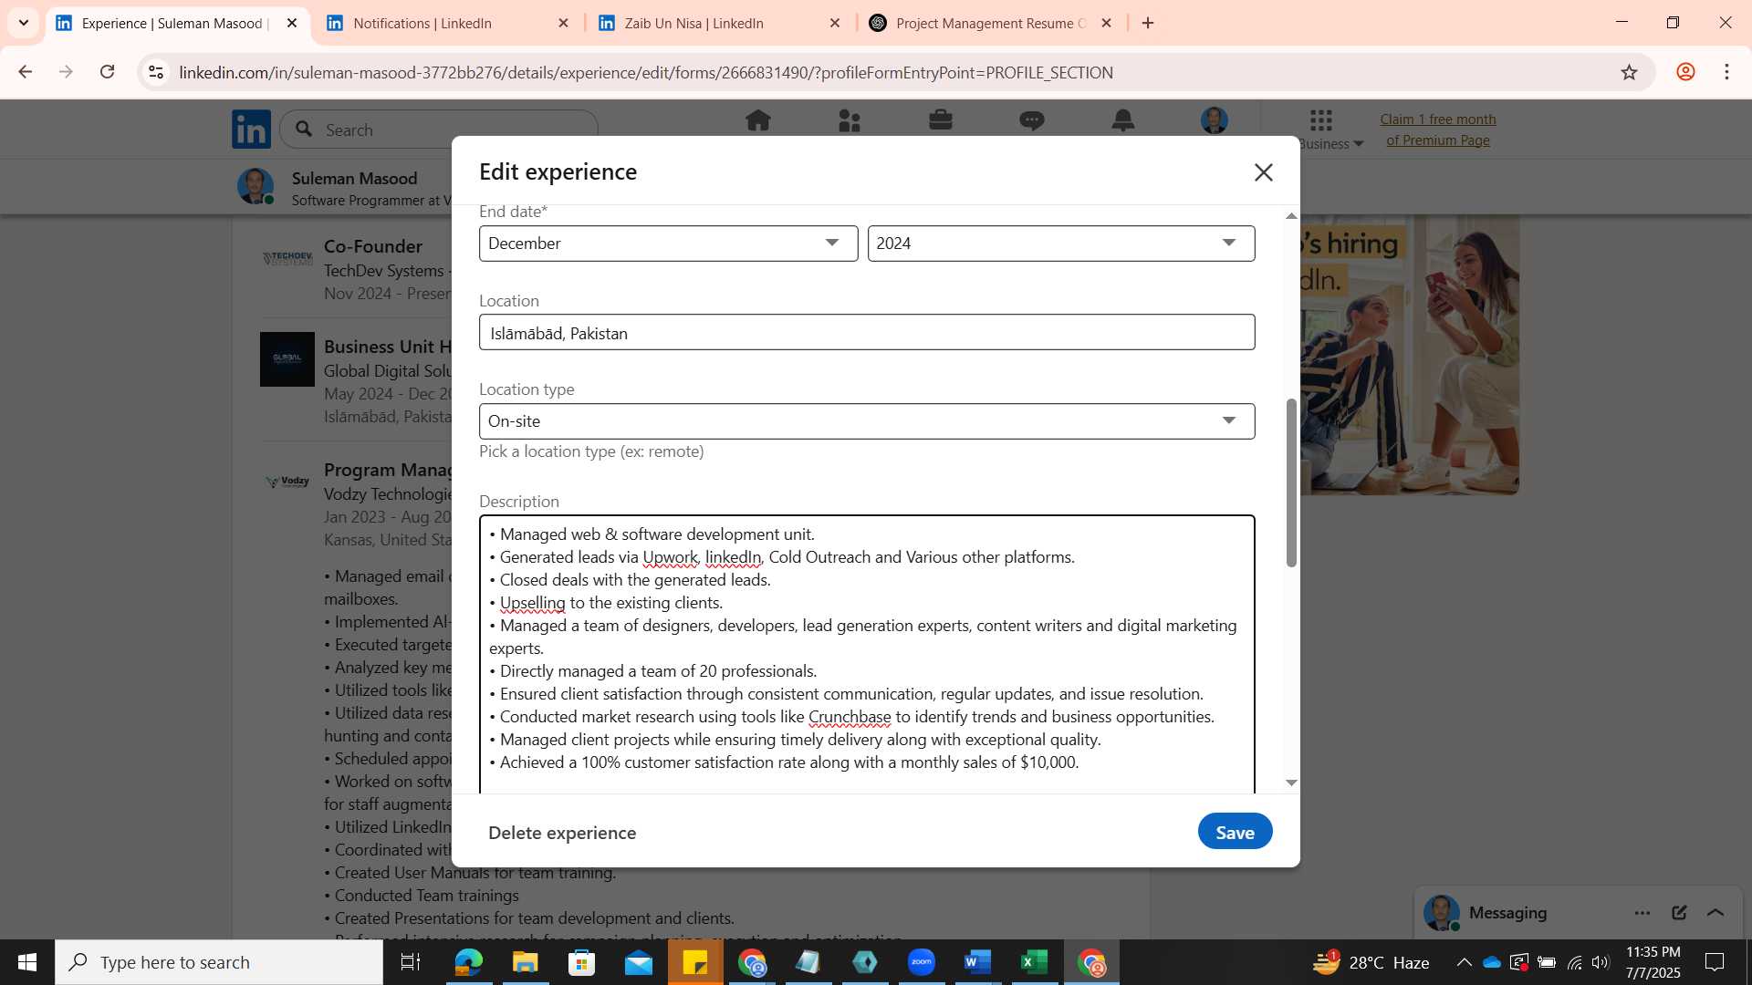Switch to Project Management Resume tab

(990, 23)
